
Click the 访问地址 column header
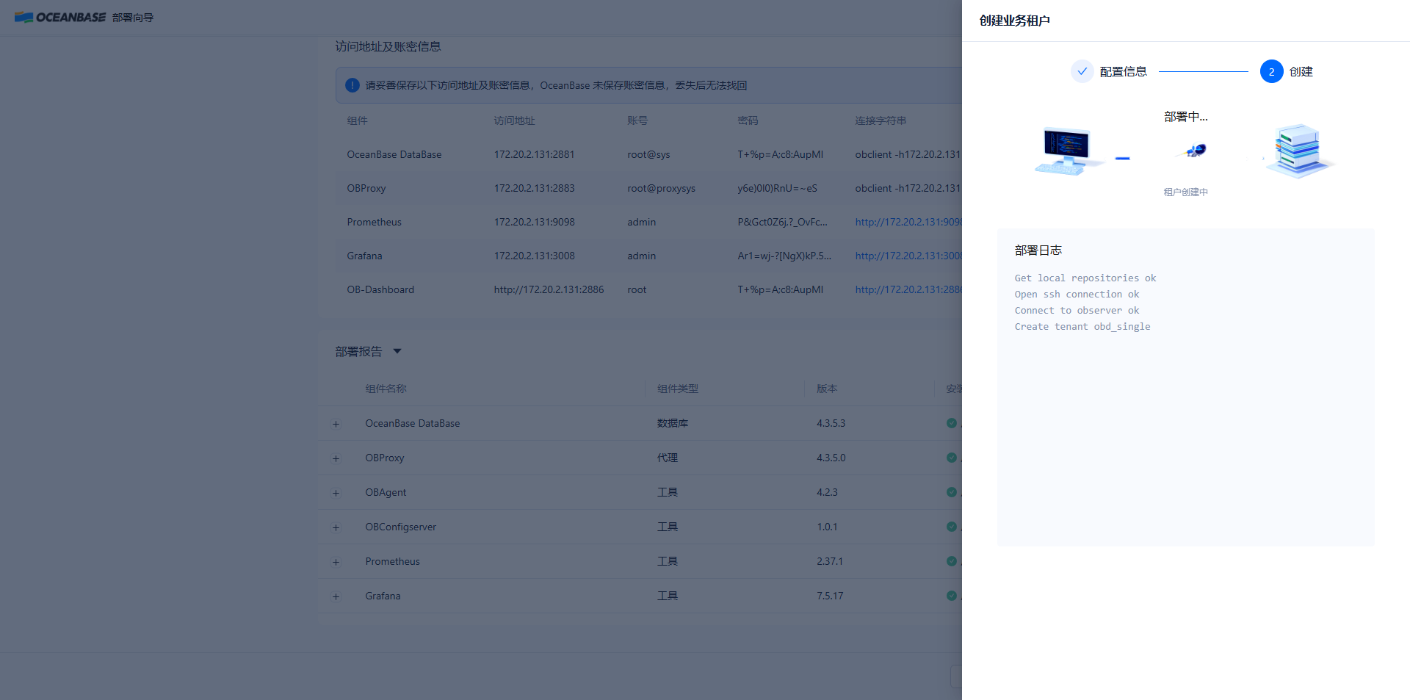[x=514, y=120]
